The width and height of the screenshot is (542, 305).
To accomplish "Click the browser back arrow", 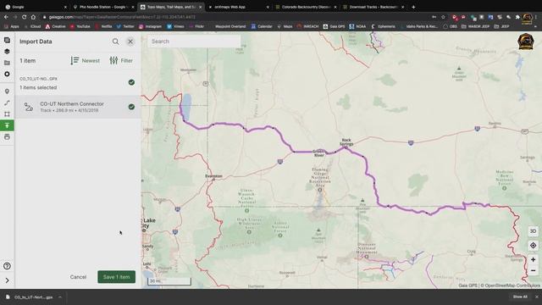I will [6, 17].
